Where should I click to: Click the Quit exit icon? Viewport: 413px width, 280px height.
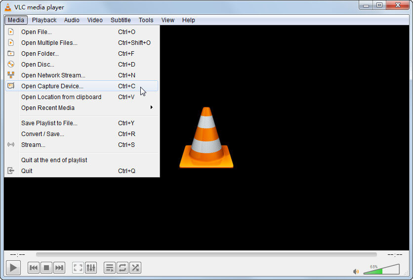tap(11, 171)
